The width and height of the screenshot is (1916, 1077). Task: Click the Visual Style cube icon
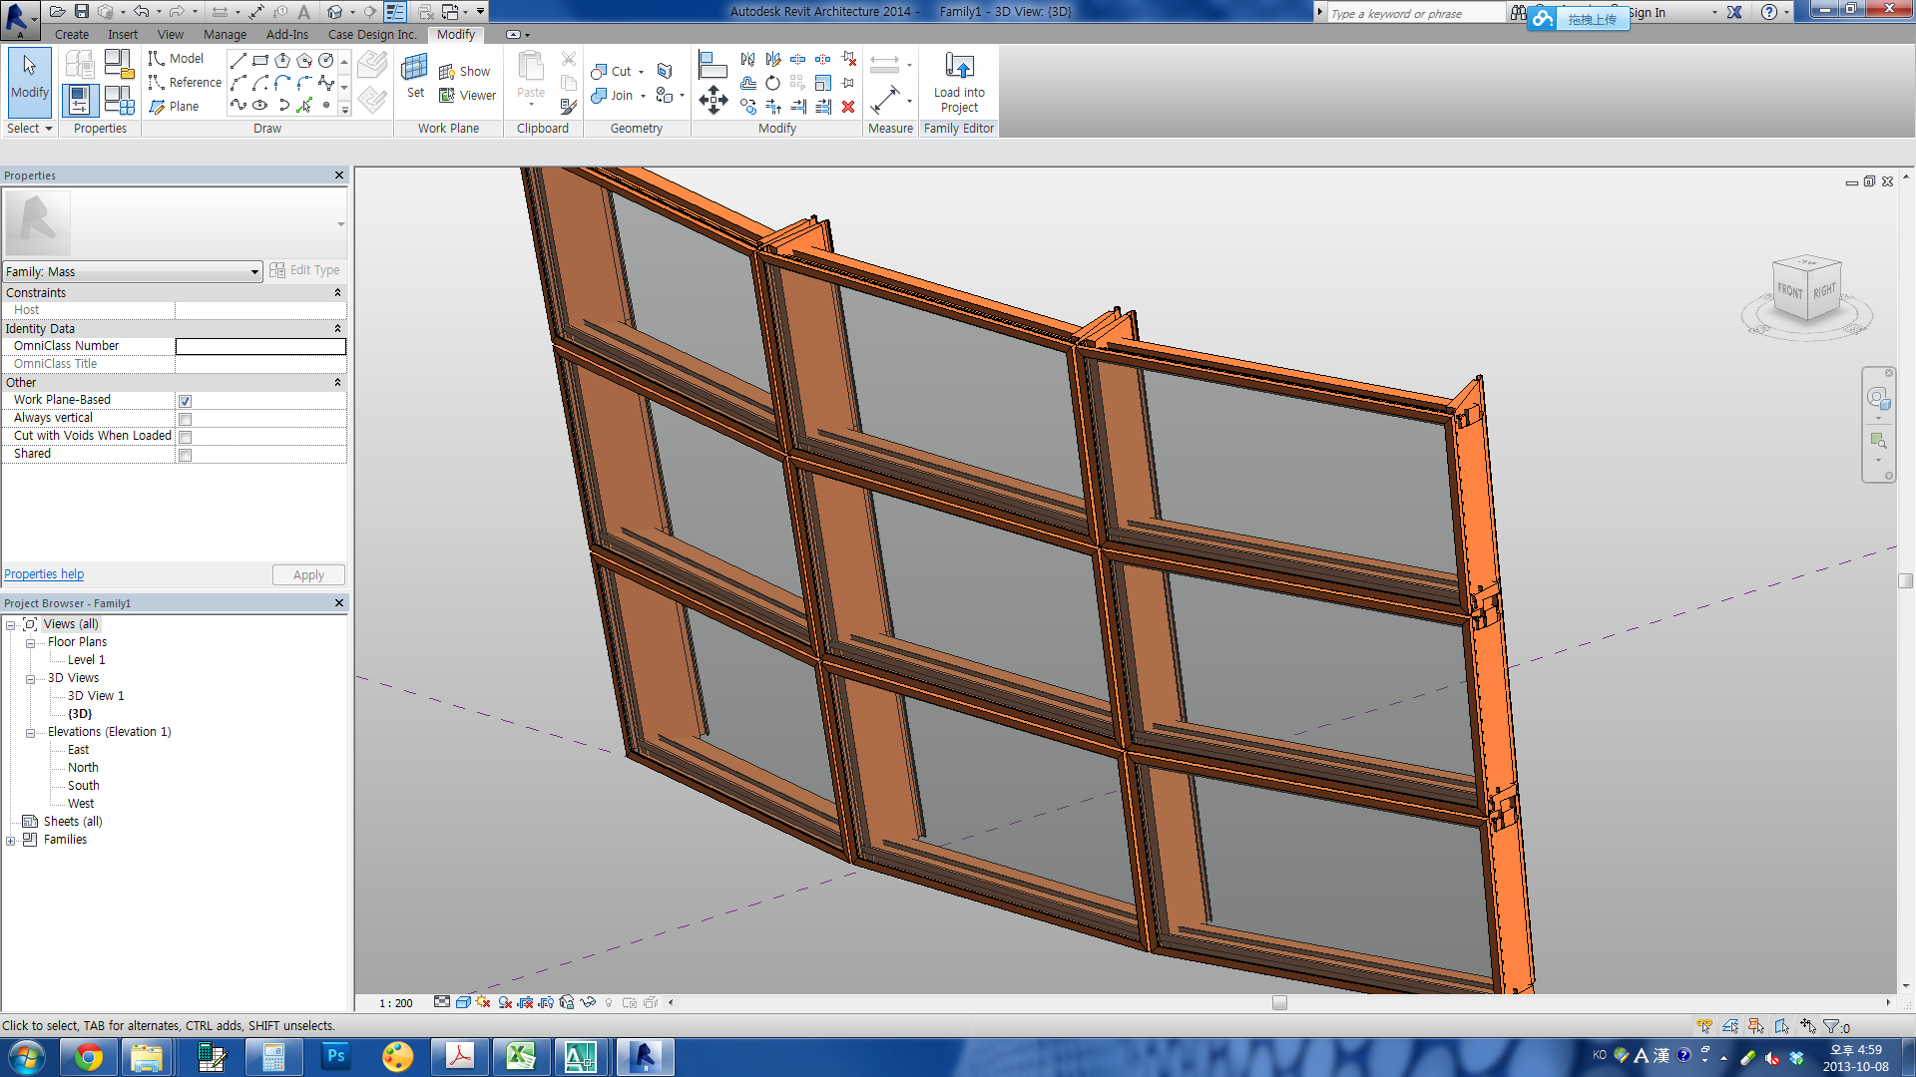point(463,1002)
